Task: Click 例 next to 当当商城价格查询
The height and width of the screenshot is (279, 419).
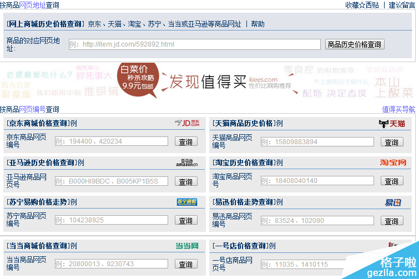Action: (74, 246)
